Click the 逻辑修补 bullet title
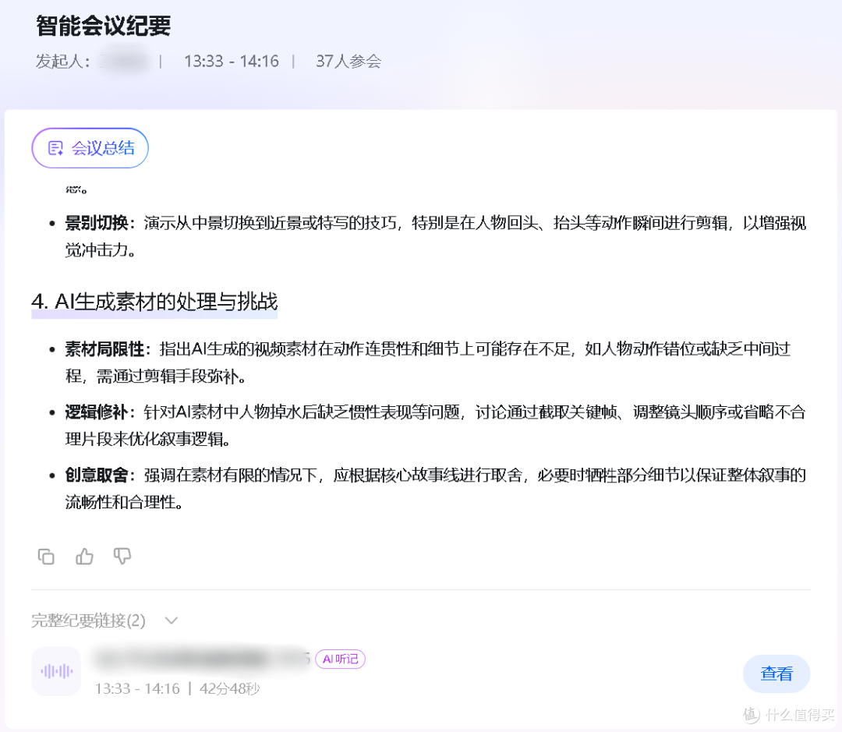The width and height of the screenshot is (842, 732). pos(97,412)
